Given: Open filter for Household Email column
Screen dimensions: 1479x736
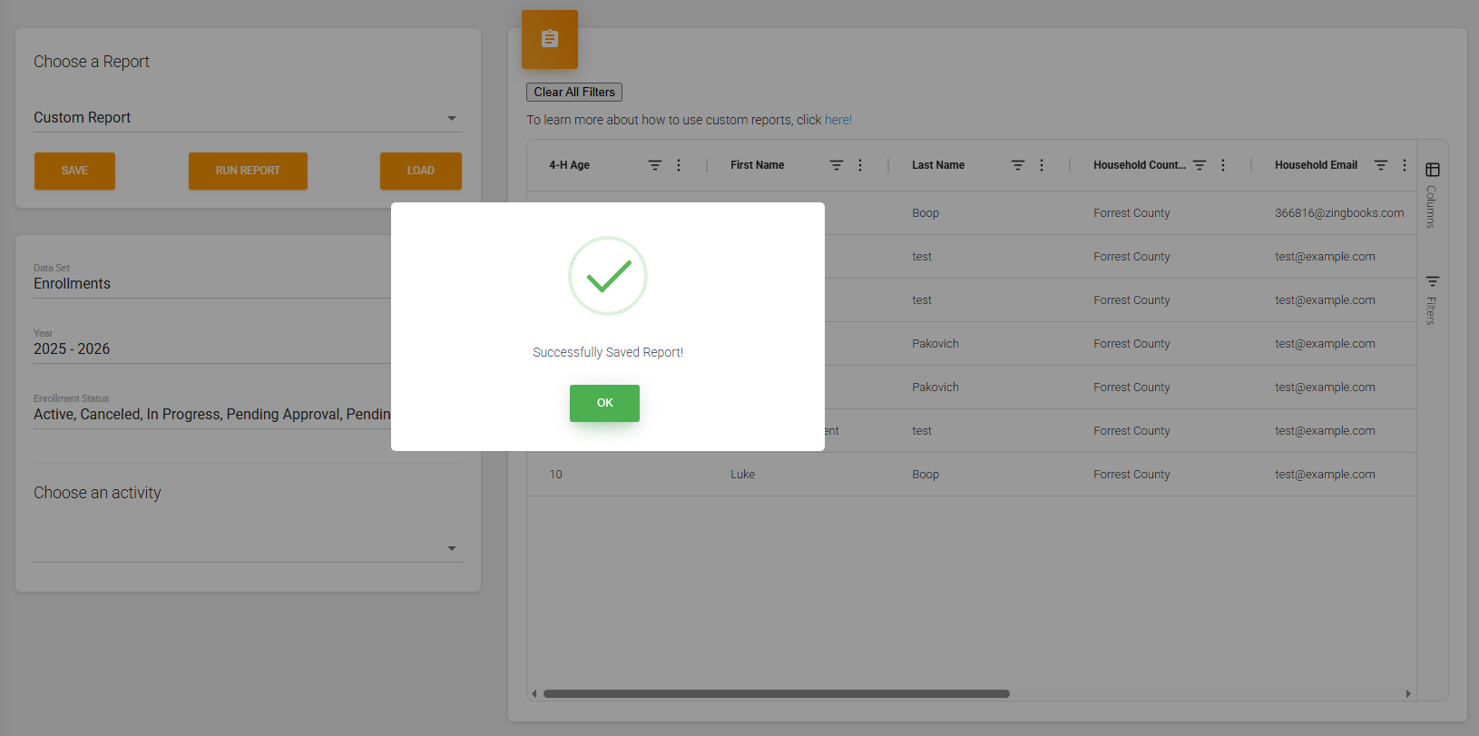Looking at the screenshot, I should click(x=1380, y=165).
